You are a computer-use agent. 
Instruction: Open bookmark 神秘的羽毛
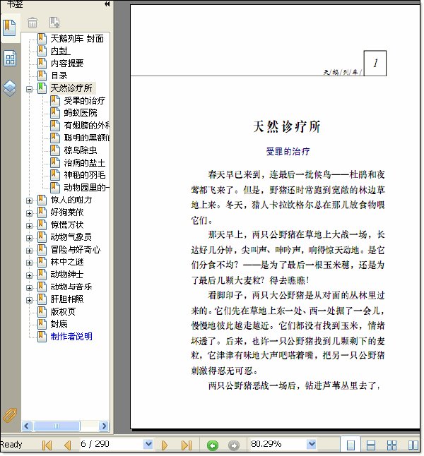[85, 175]
